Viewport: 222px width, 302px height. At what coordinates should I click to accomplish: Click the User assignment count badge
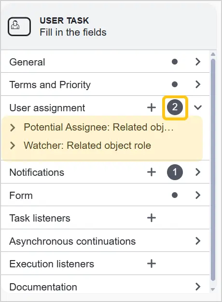click(x=175, y=107)
